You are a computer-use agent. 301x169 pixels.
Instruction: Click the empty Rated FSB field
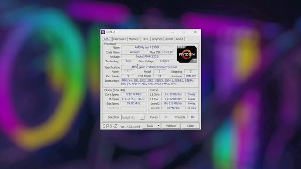click(x=134, y=108)
